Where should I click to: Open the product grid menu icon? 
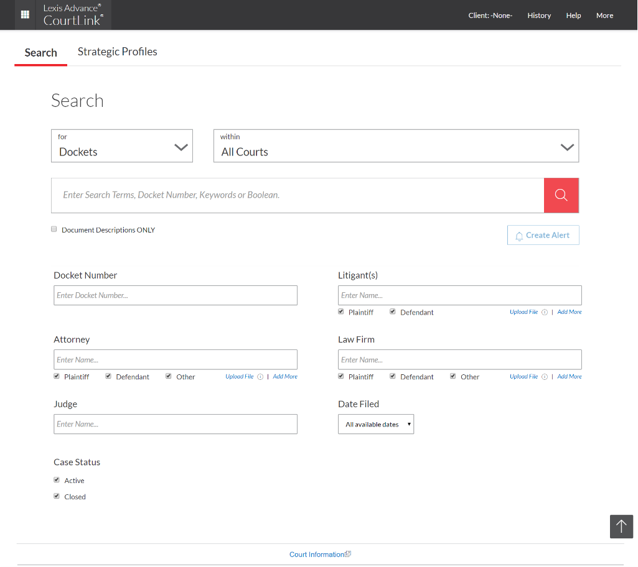pos(25,15)
